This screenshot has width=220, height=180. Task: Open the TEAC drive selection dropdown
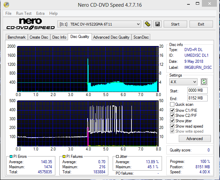coord(99,24)
